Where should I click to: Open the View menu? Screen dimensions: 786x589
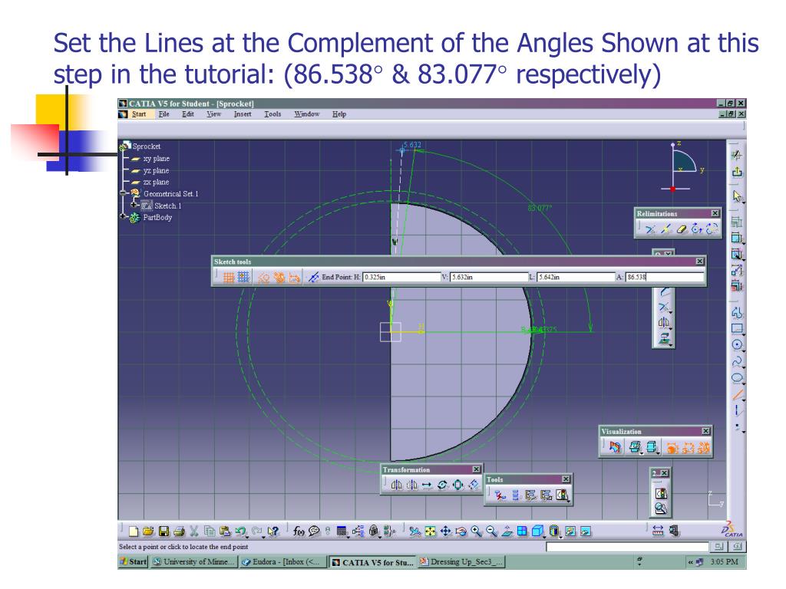pos(214,114)
